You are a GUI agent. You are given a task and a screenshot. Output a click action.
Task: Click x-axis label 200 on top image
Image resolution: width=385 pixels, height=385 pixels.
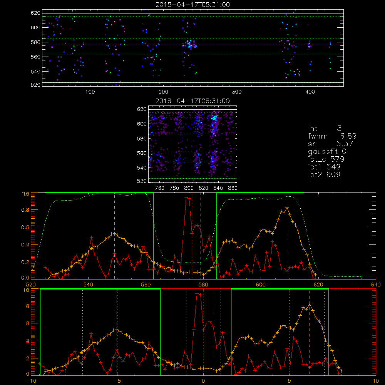coord(163,92)
